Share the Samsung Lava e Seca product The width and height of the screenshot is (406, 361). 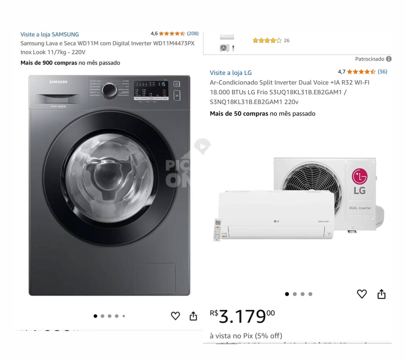click(193, 316)
